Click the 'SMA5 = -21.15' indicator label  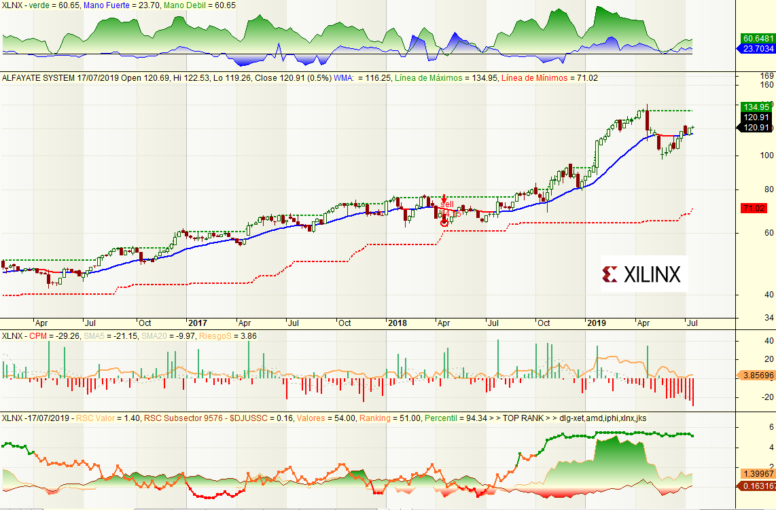click(x=110, y=336)
